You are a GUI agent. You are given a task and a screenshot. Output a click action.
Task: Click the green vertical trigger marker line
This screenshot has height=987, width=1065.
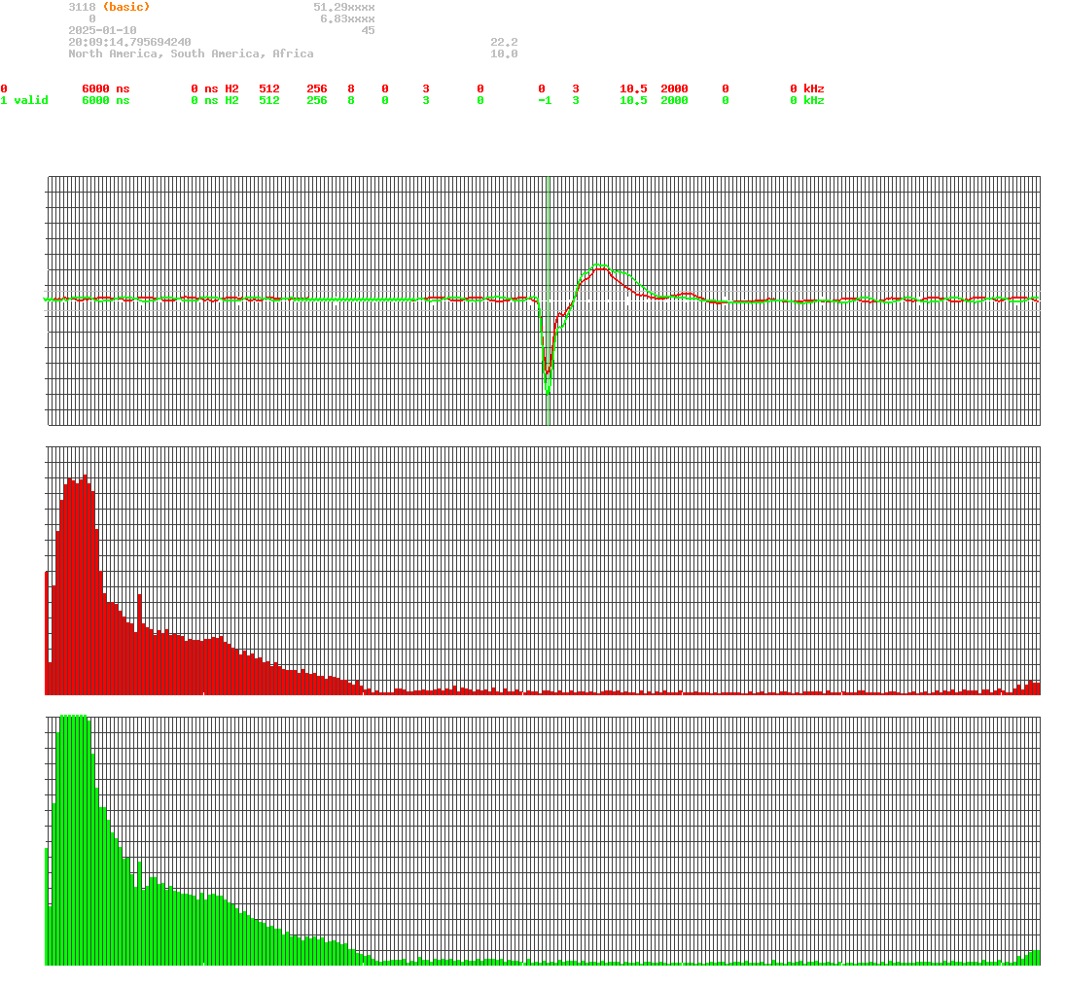coord(548,300)
